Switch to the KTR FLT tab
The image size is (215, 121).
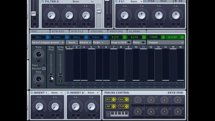79,31
